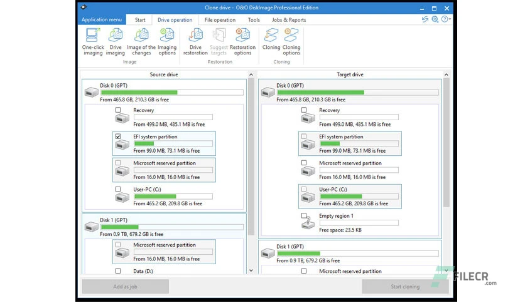Click down arrow of Source drive scrollbar
Image resolution: width=525 pixels, height=303 pixels.
[x=251, y=270]
